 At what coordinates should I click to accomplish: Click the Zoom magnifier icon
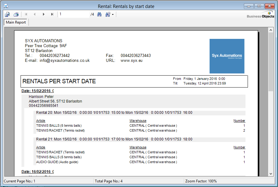(108, 14)
